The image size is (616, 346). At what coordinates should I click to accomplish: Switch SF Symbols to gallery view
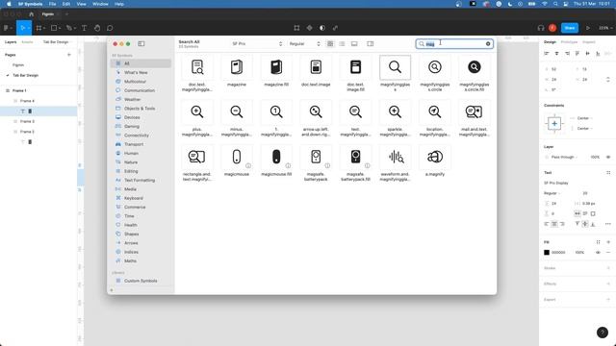pos(354,44)
